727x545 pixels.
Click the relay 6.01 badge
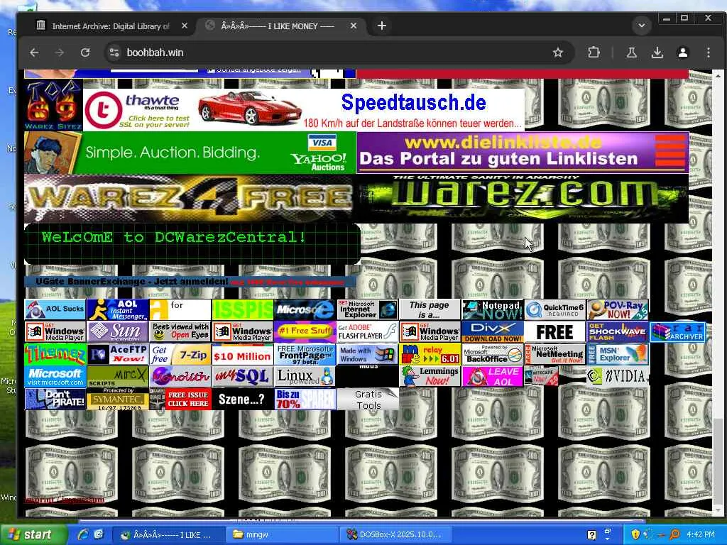[430, 354]
